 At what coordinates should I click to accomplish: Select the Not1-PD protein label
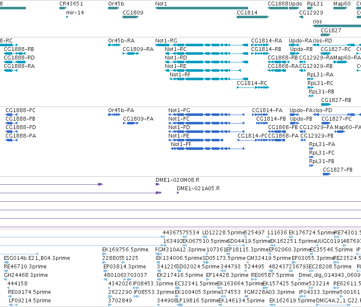tap(179, 127)
